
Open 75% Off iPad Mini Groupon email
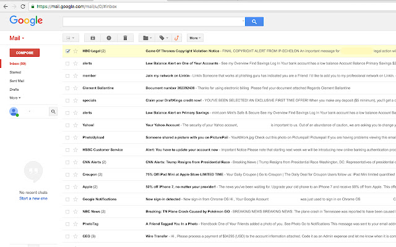(184, 174)
